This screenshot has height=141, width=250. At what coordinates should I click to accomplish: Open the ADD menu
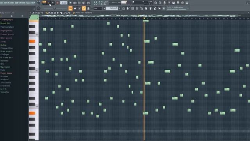[5, 3]
